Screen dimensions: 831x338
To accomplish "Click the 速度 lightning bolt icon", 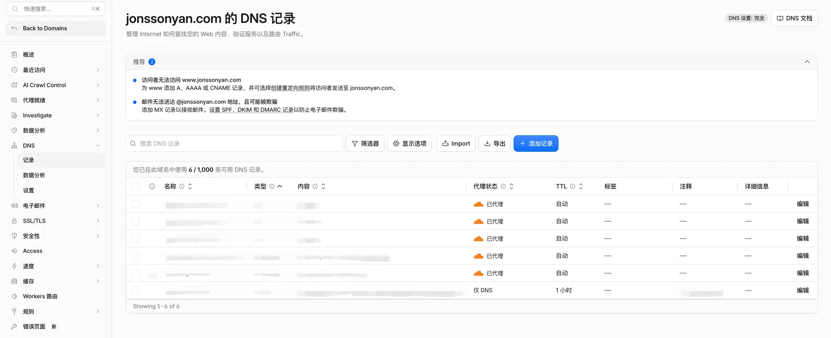I will pos(14,266).
